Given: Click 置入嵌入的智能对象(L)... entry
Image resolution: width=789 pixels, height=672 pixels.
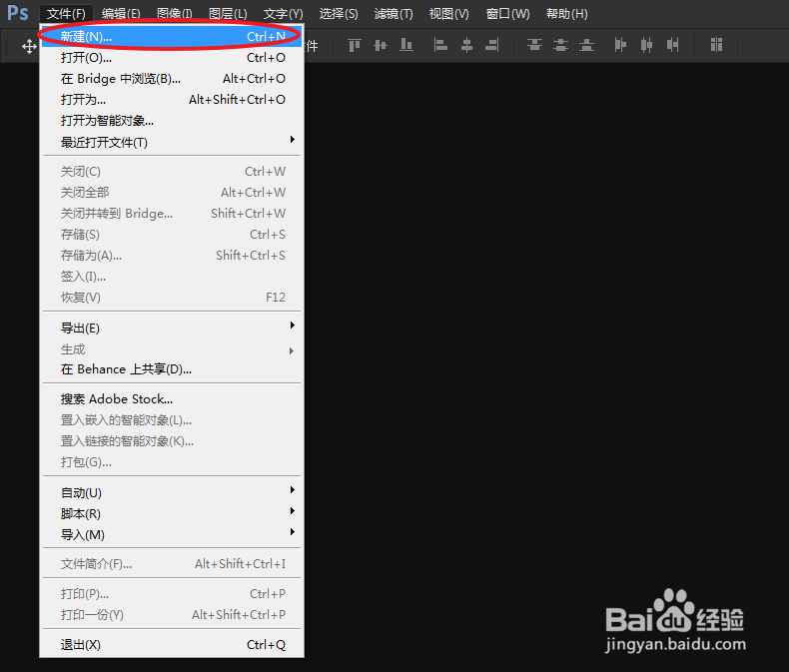Looking at the screenshot, I should 172,420.
